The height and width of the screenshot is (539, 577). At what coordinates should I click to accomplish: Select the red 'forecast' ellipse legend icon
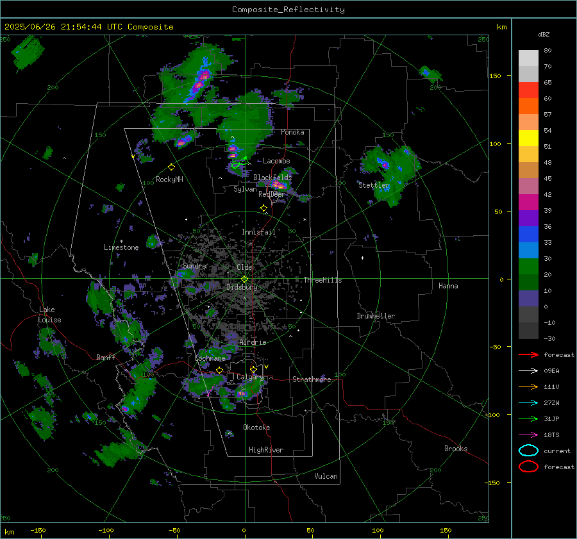click(x=528, y=467)
